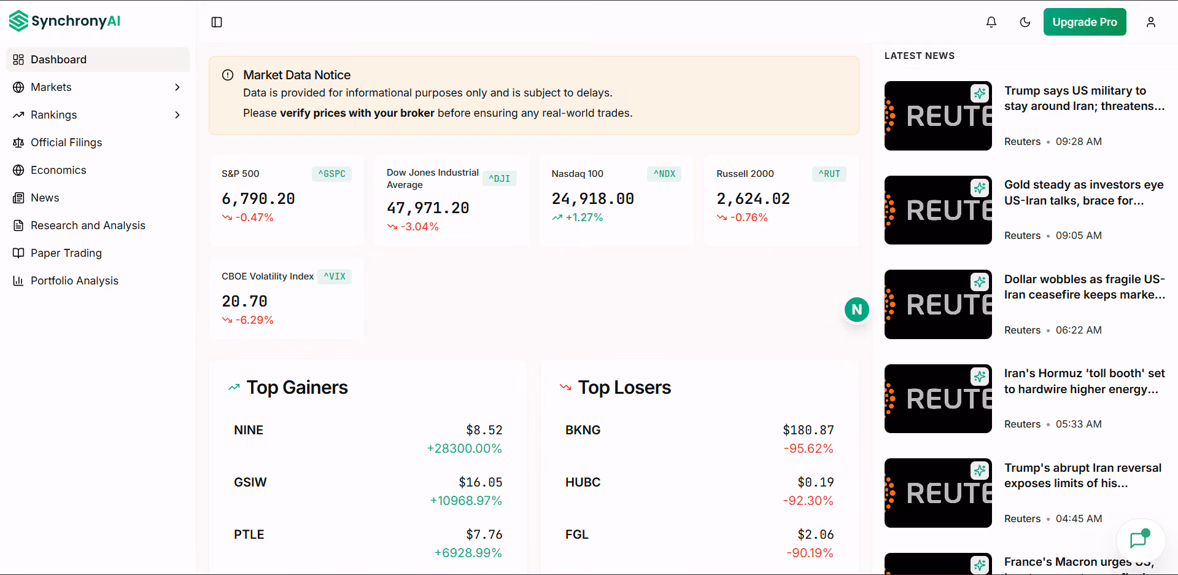Click the SynchronyAI logo icon
This screenshot has width=1178, height=575.
click(19, 21)
